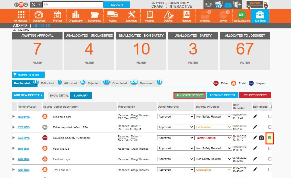Tick the checkbox on the RO01WS row
Viewport: 291px width, 178px height.
(270, 116)
